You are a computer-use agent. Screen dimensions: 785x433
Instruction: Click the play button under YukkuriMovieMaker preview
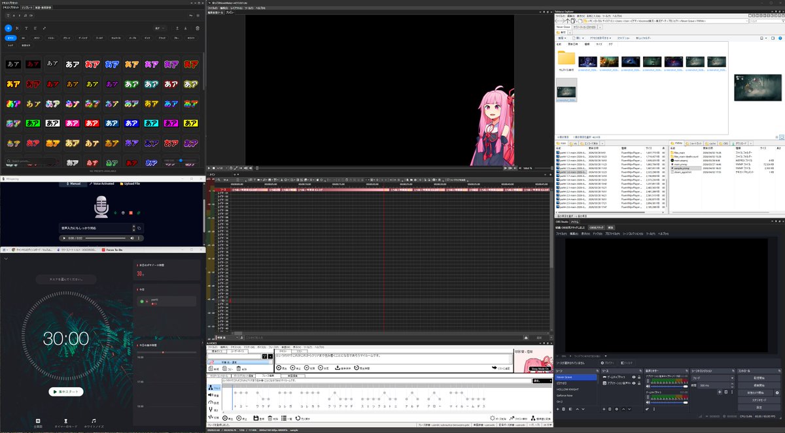209,168
